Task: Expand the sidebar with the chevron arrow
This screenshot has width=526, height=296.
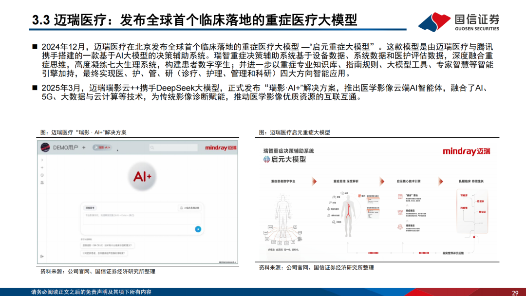Action: coord(42,160)
